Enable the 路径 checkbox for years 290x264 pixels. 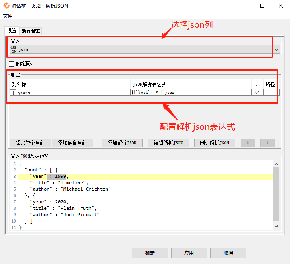(x=271, y=92)
